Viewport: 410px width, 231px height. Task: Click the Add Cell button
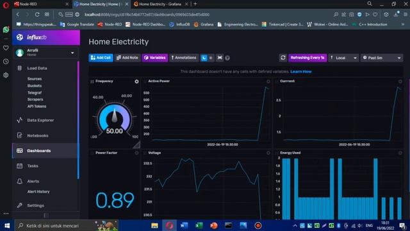click(x=101, y=58)
